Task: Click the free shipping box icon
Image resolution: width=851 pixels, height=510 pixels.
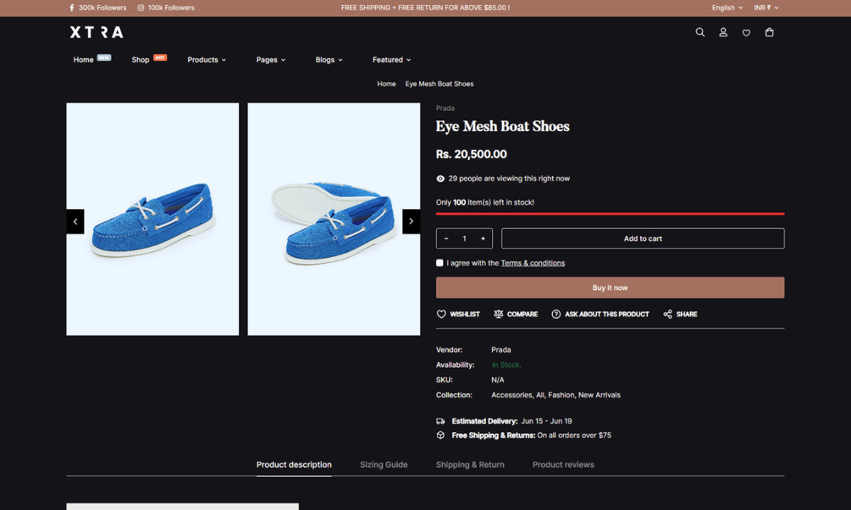Action: click(440, 436)
